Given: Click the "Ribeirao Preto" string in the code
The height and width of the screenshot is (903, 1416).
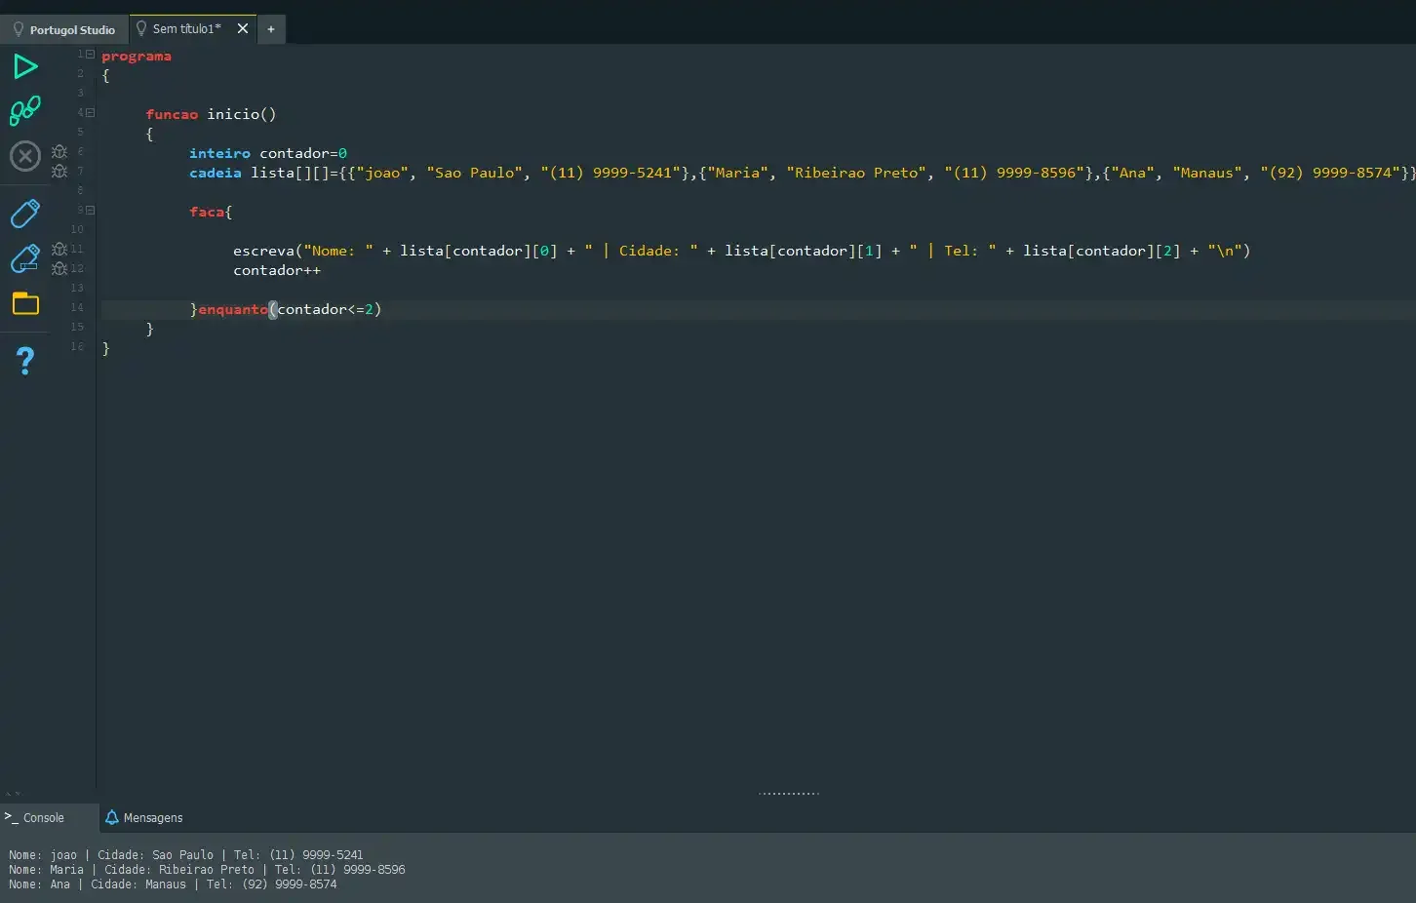Looking at the screenshot, I should click(856, 173).
